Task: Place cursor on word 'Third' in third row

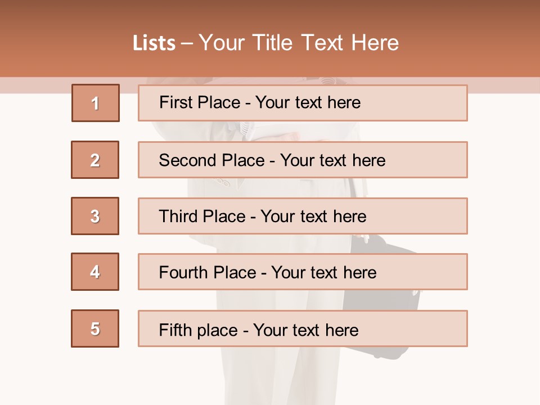Action: tap(178, 216)
